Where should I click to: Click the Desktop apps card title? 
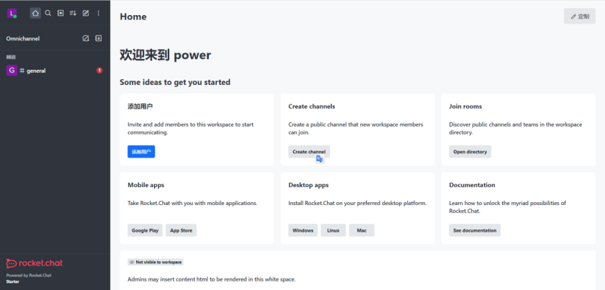(308, 185)
